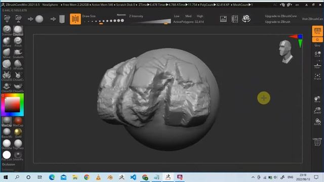The image size is (324, 182).
Task: Select the gray MatCap material
Action: click(7, 122)
